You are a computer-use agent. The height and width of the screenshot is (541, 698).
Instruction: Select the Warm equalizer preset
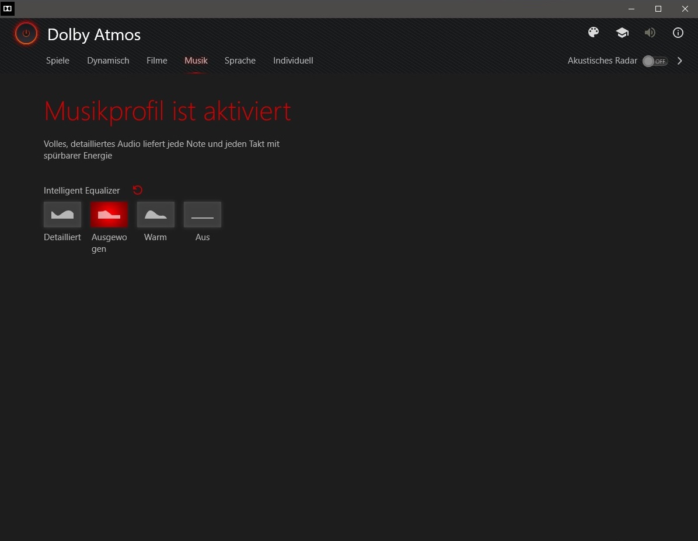[156, 215]
